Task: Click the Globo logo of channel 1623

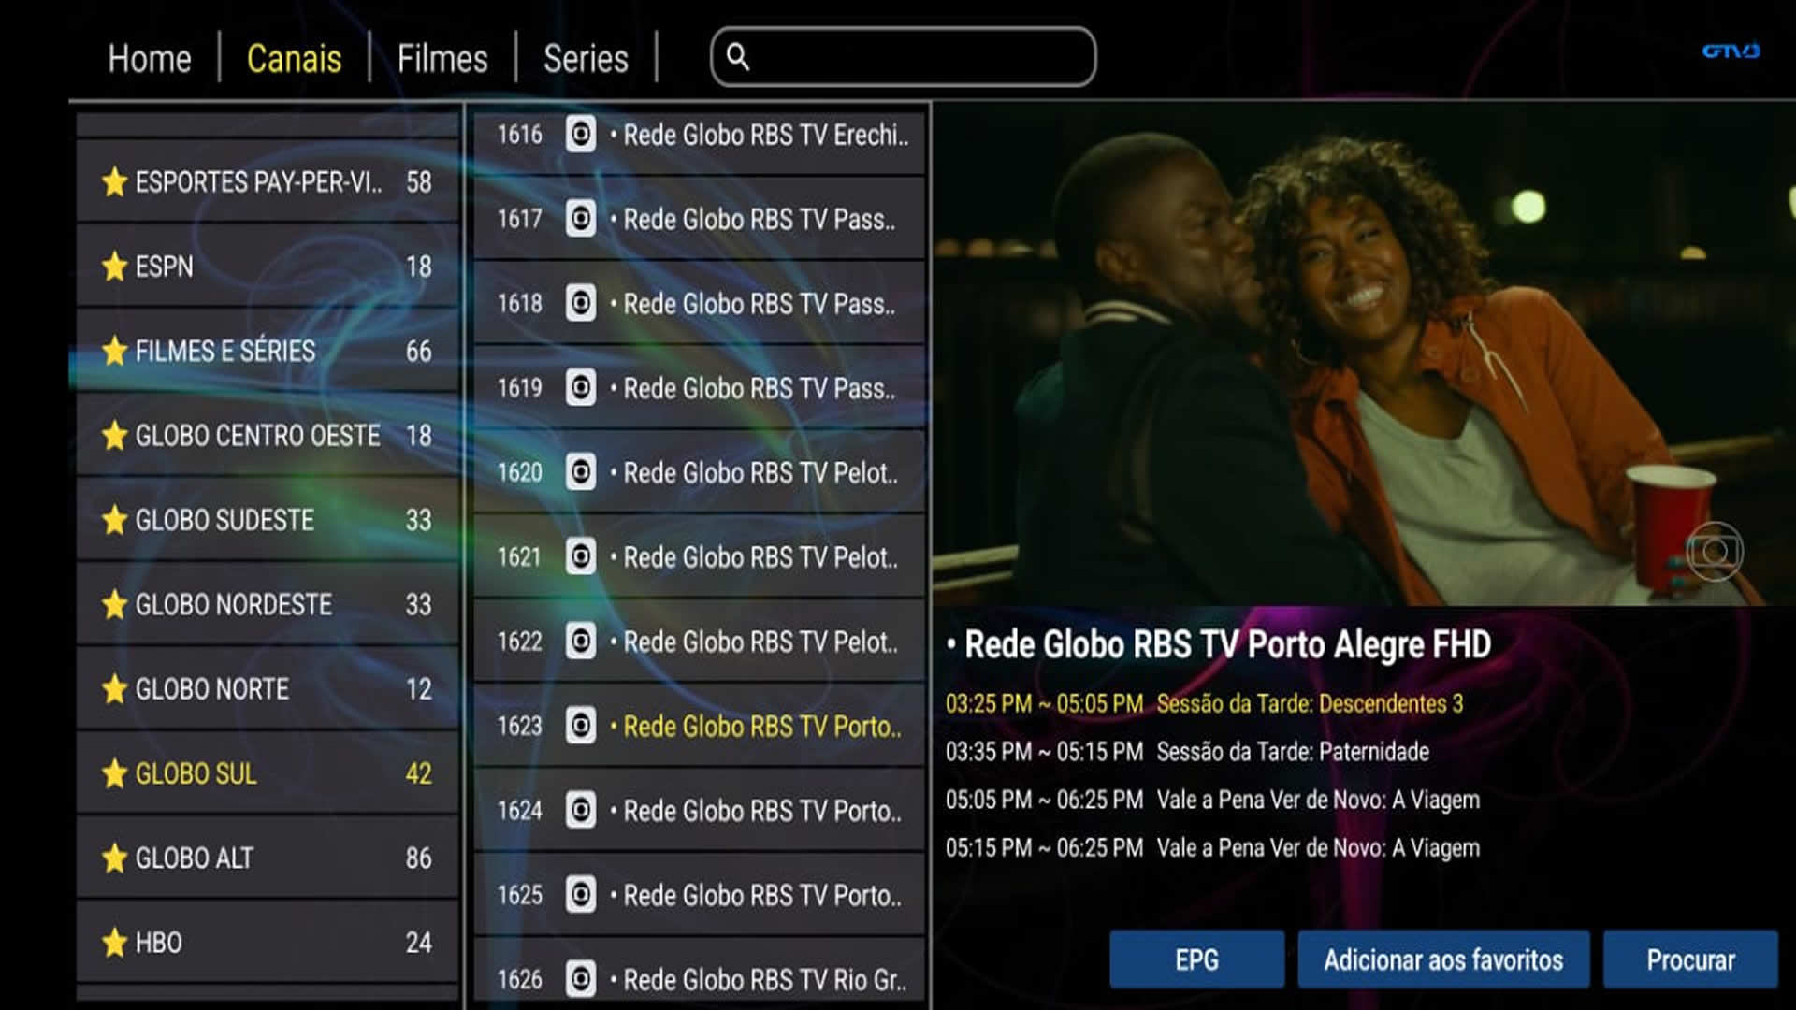Action: (581, 726)
